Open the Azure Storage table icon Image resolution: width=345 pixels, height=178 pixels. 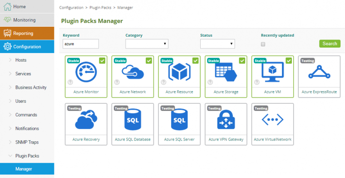coord(226,72)
